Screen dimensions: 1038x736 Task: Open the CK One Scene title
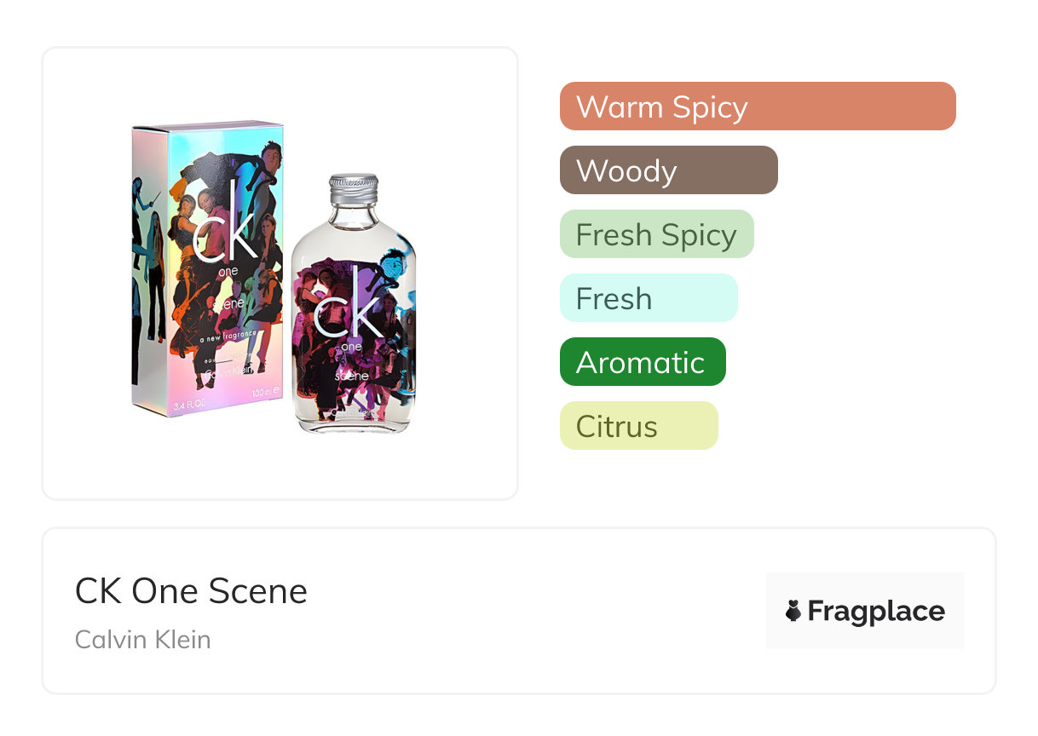(191, 591)
